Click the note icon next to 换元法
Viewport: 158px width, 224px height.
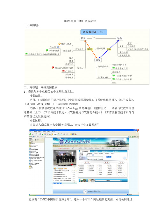(x=58, y=47)
